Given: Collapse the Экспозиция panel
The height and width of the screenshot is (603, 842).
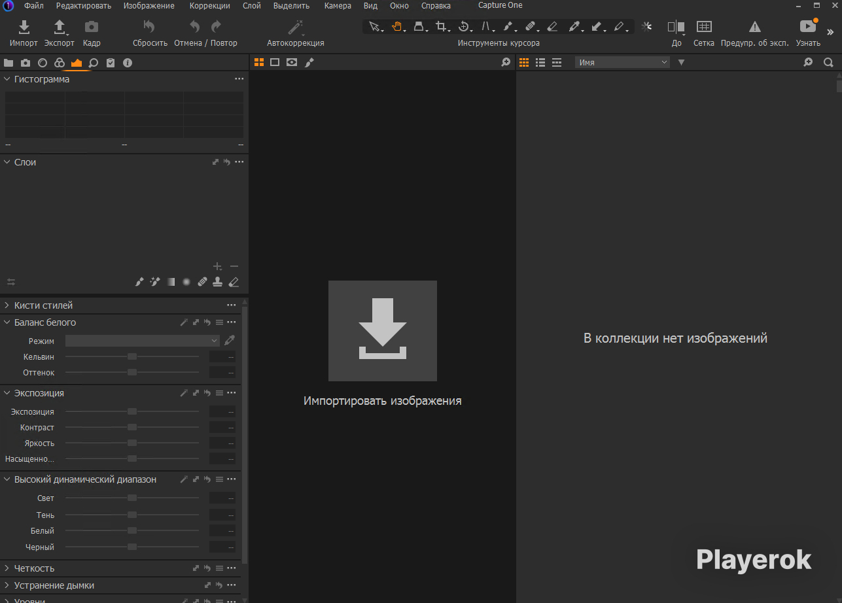Looking at the screenshot, I should 7,393.
